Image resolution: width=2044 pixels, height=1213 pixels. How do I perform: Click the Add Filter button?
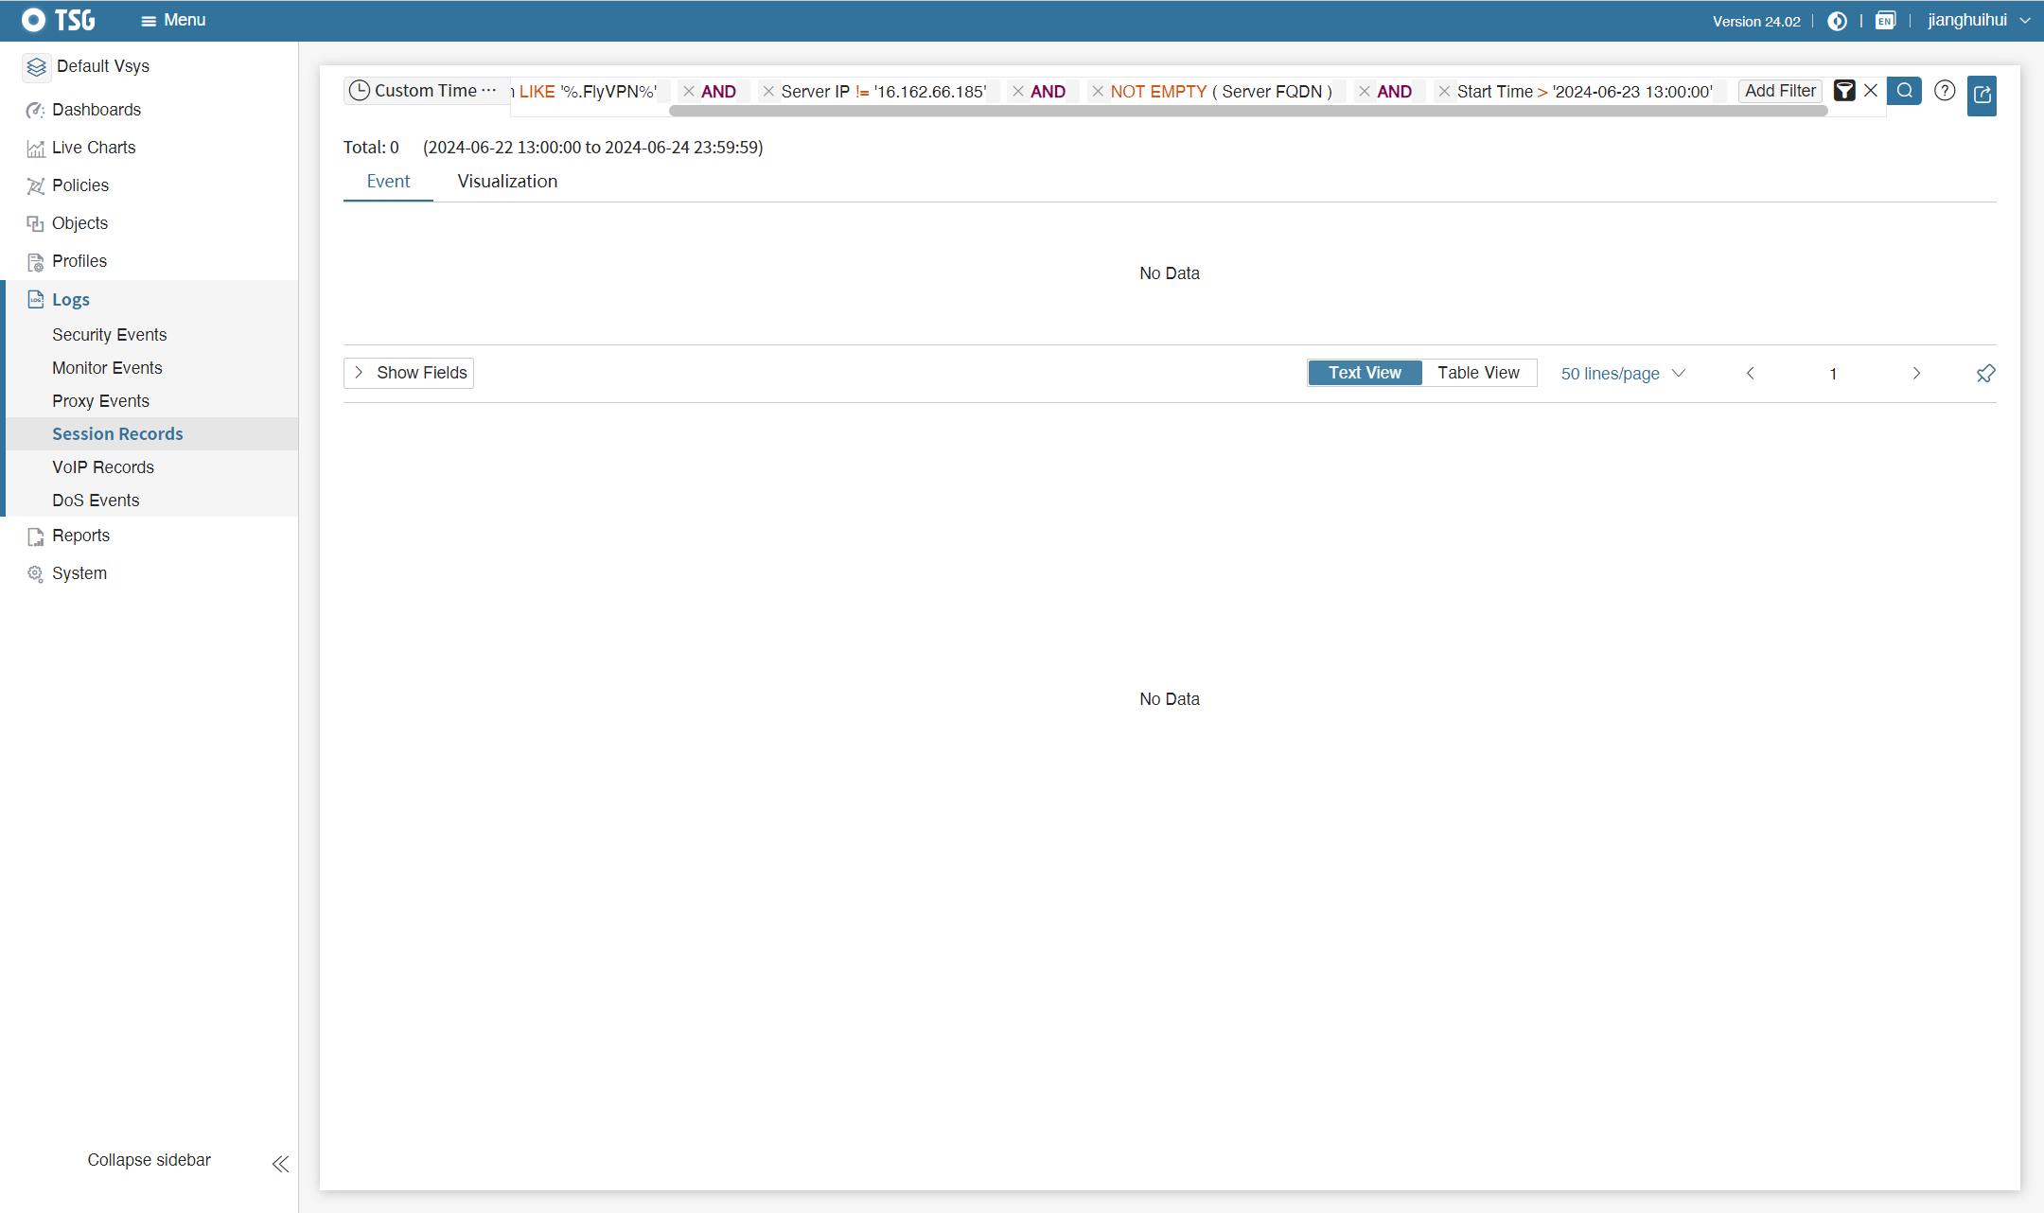coord(1780,91)
